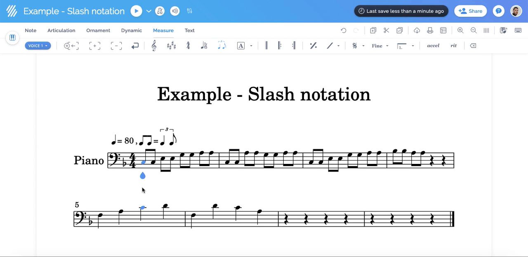Select the repeat measure sign tool
The height and width of the screenshot is (257, 528).
[313, 45]
